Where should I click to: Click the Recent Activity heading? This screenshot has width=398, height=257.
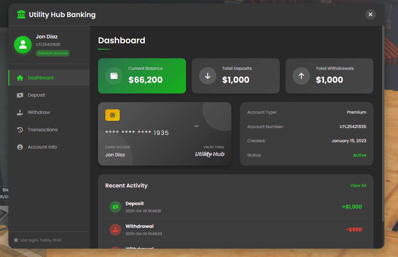point(126,185)
